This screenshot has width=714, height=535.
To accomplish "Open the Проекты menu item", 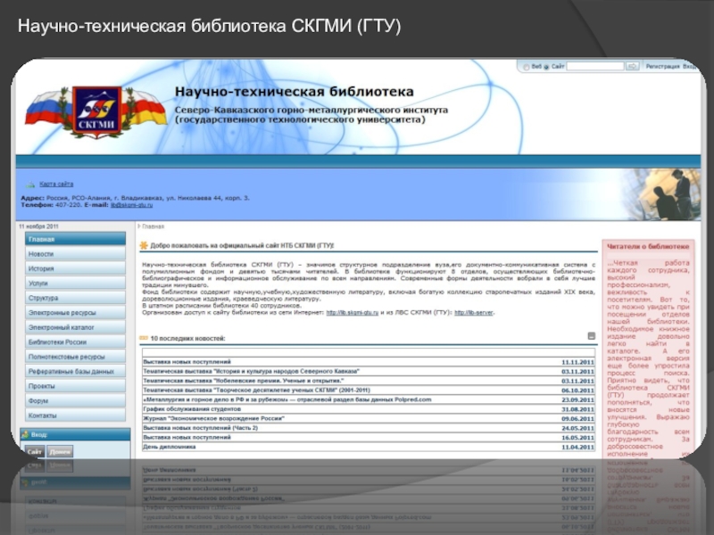I will click(75, 386).
